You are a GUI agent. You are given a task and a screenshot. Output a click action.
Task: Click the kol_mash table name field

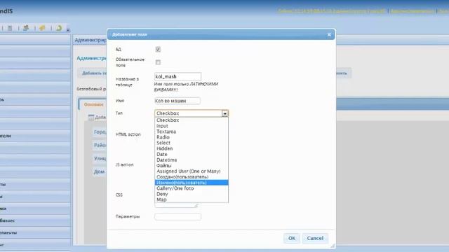[x=177, y=76]
